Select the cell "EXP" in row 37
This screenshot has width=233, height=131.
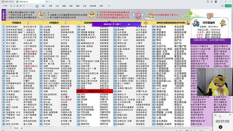8,121
